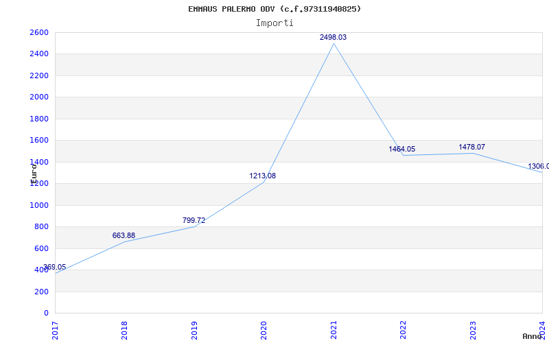This screenshot has width=549, height=343.
Task: Click the 1464.05 data label
Action: 401,149
